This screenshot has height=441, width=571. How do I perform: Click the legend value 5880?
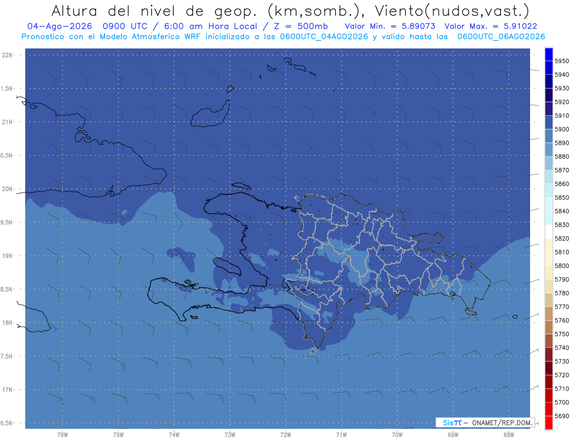(x=561, y=157)
